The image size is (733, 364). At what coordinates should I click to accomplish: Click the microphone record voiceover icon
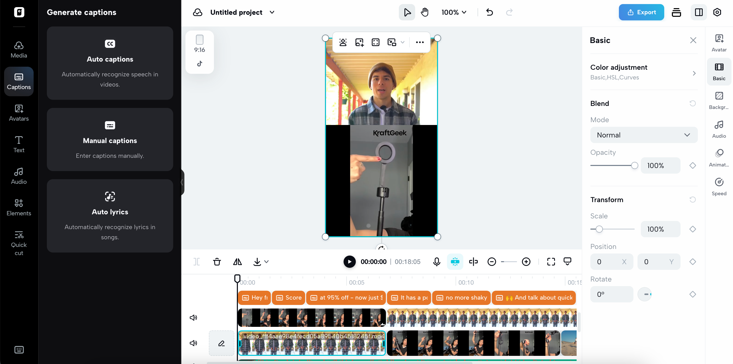click(437, 262)
